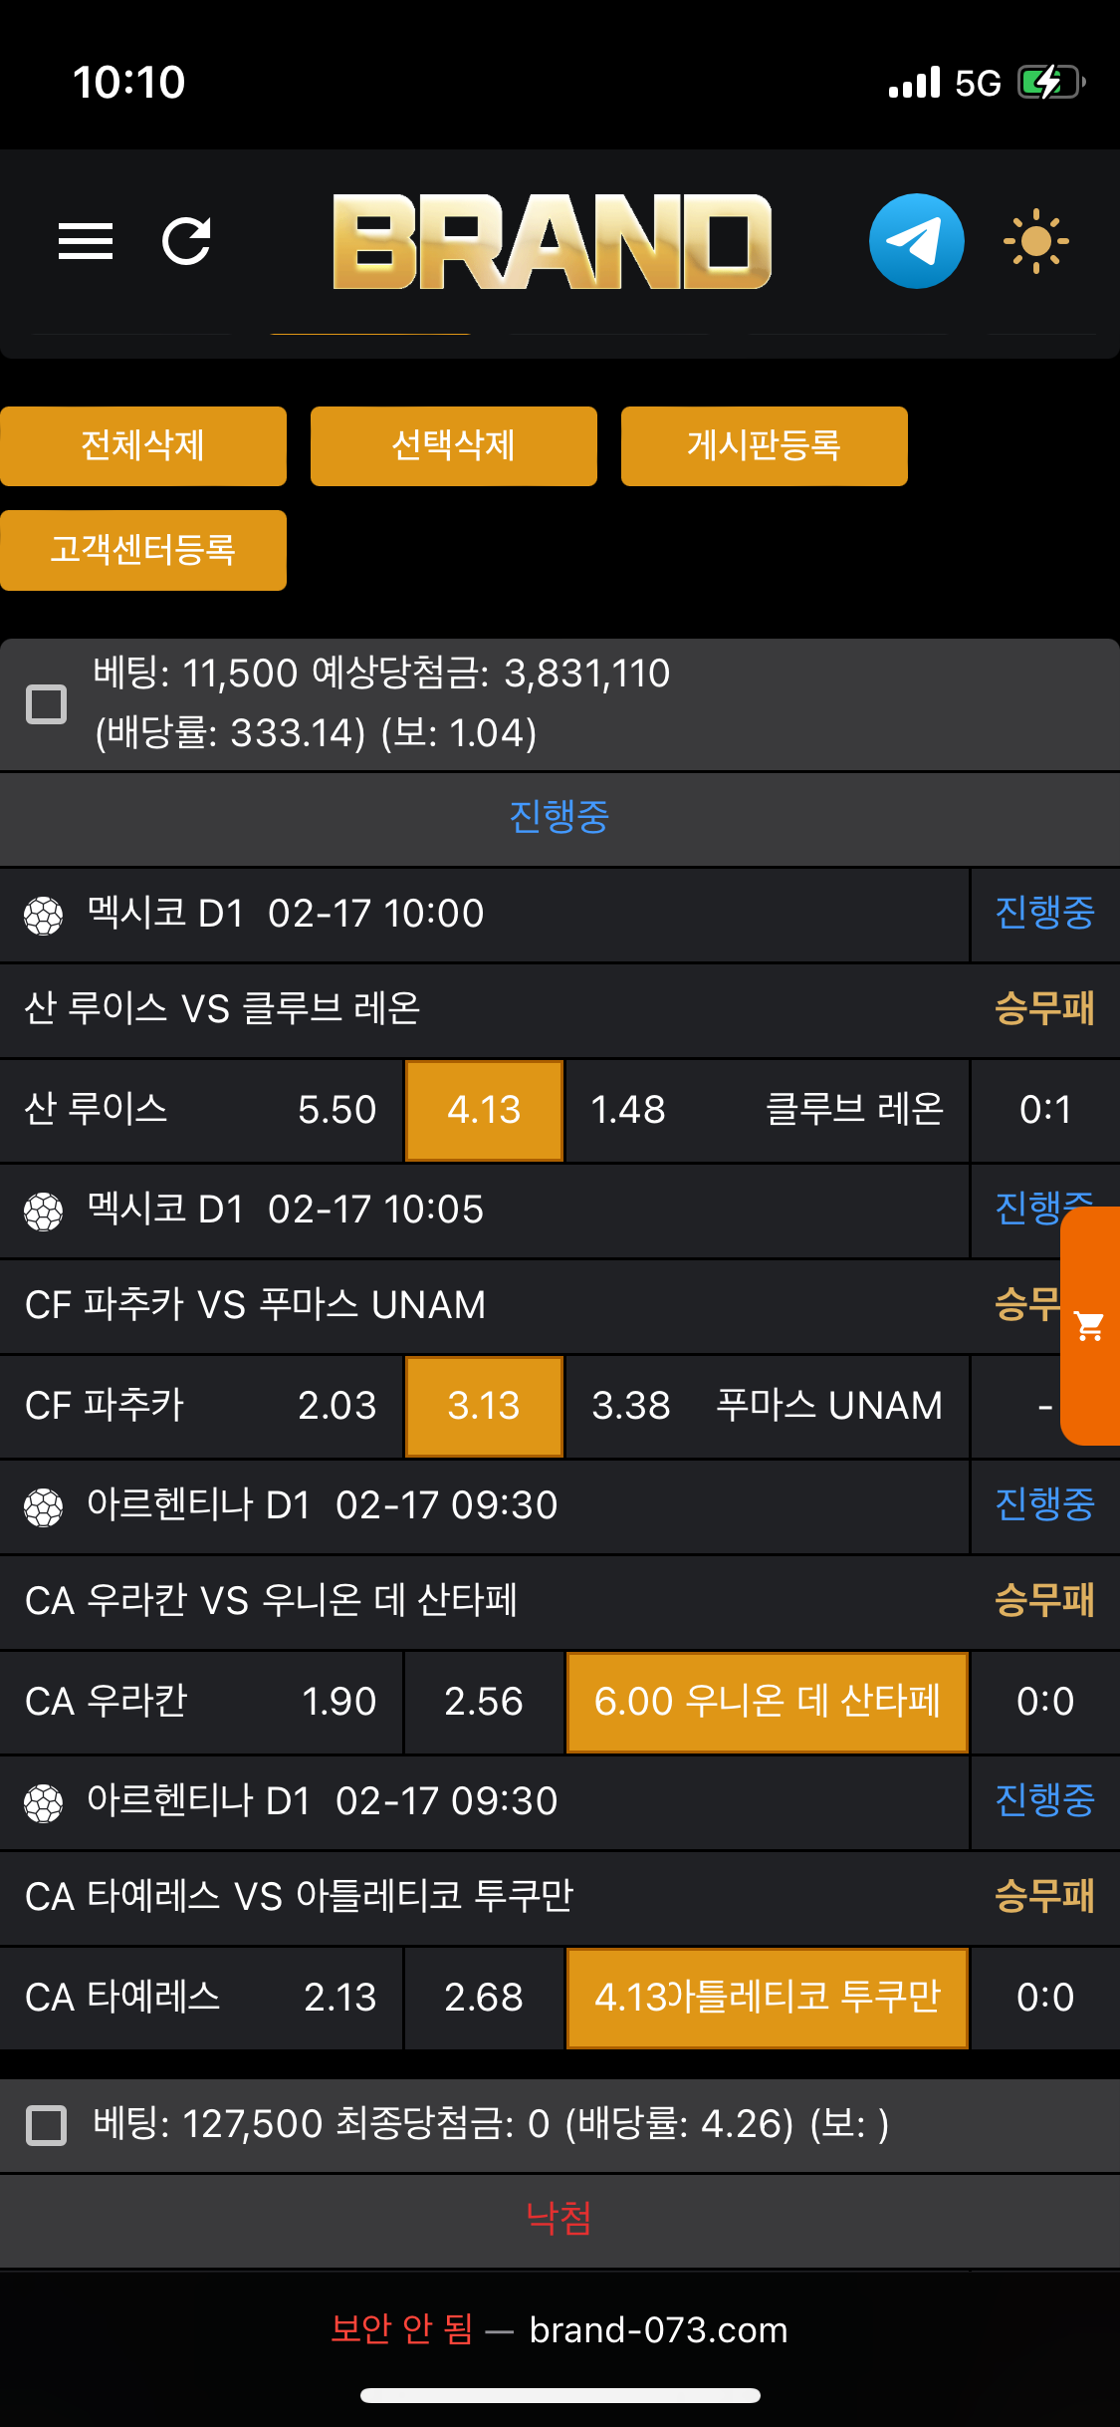Select draw odds 4.13 for 산 루이스
The image size is (1120, 2427).
point(484,1110)
